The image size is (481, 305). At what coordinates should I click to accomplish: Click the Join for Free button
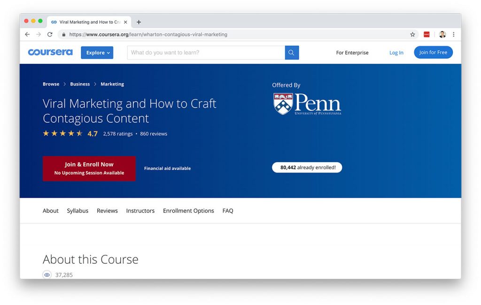point(433,52)
